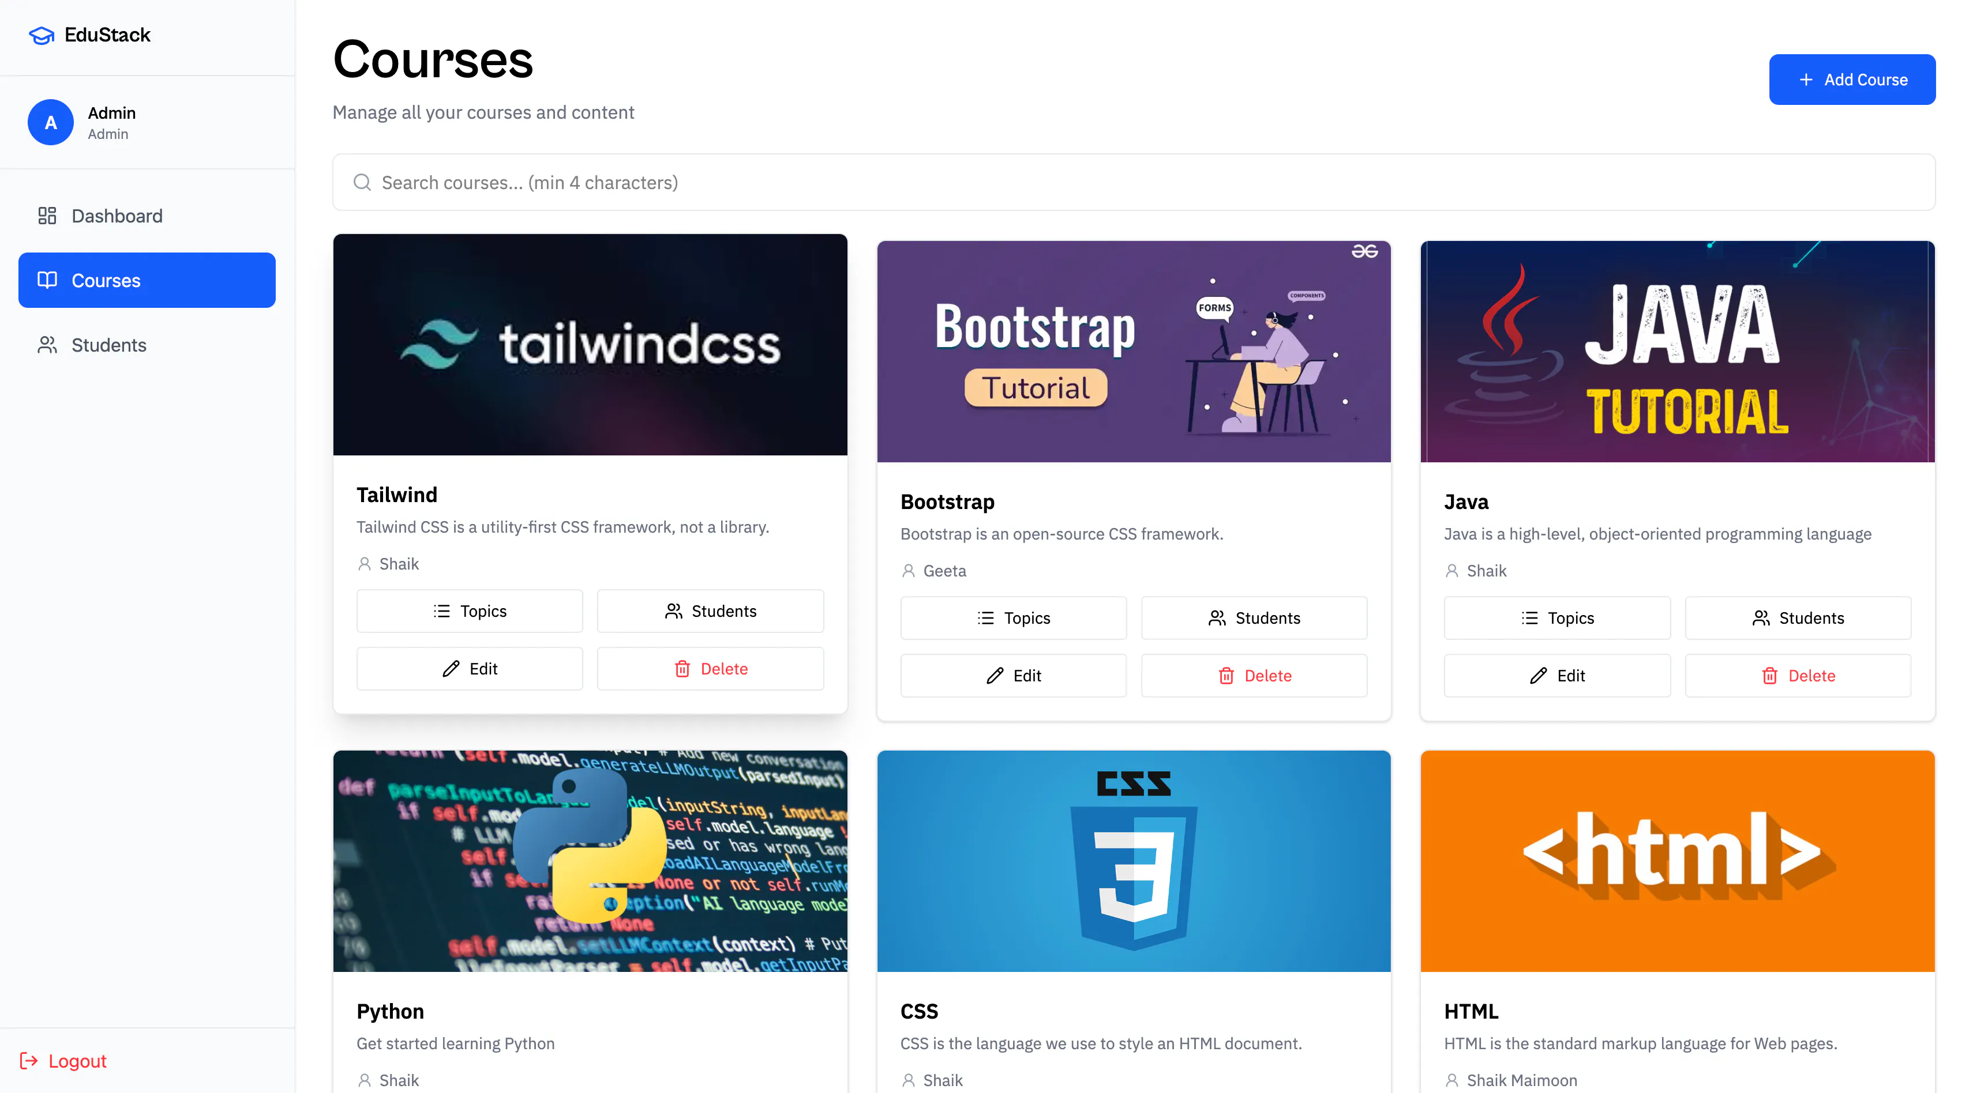View Students of the Bootstrap course

(x=1255, y=617)
